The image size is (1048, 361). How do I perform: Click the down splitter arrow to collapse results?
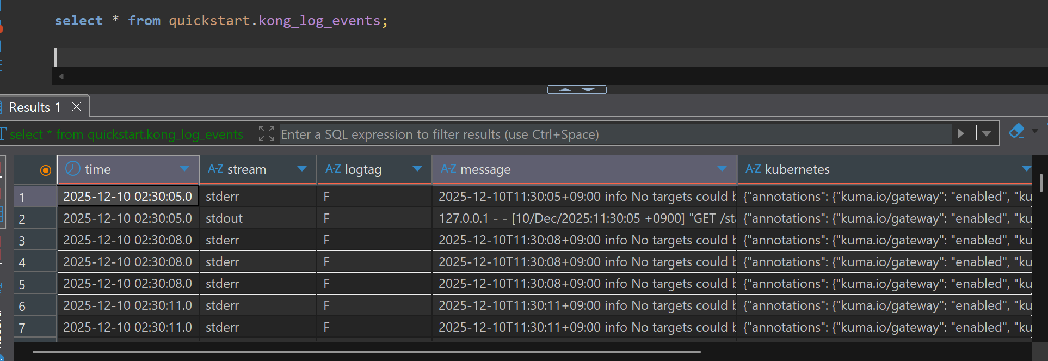tap(588, 89)
